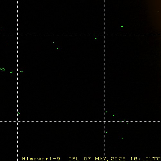Click the Himawari-9 satellite label
The height and width of the screenshot is (161, 161).
pyautogui.click(x=41, y=159)
